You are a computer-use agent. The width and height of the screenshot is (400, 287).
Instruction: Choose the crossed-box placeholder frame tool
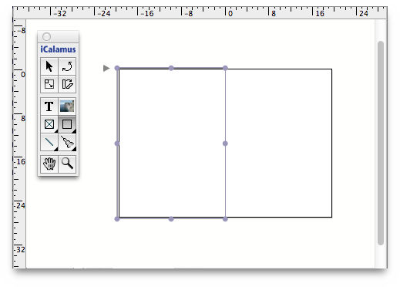coord(49,124)
